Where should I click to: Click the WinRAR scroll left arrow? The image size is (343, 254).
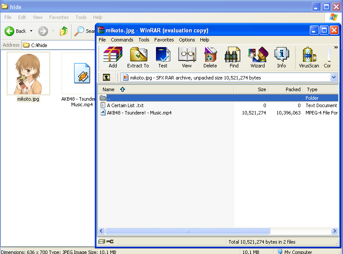[101, 231]
